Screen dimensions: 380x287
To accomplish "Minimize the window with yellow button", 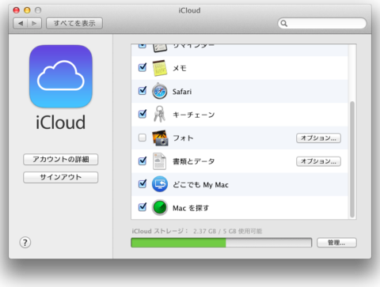I will [27, 10].
